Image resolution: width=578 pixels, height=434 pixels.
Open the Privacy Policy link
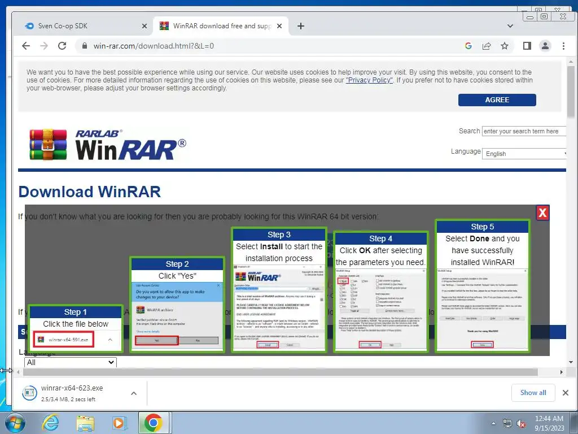(x=369, y=80)
